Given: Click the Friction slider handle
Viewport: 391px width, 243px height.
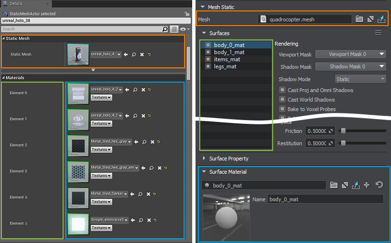Looking at the screenshot, I should 343,131.
